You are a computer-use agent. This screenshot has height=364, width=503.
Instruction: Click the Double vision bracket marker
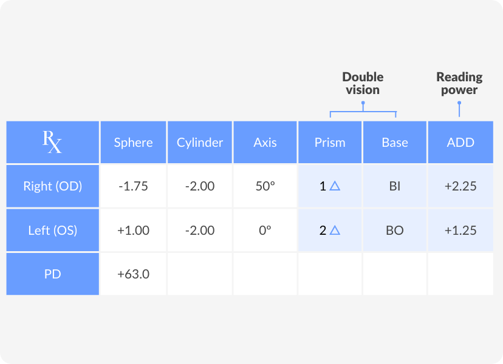[363, 109]
